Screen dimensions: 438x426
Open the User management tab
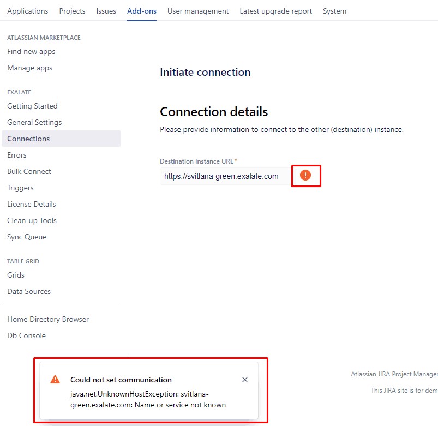tap(198, 11)
